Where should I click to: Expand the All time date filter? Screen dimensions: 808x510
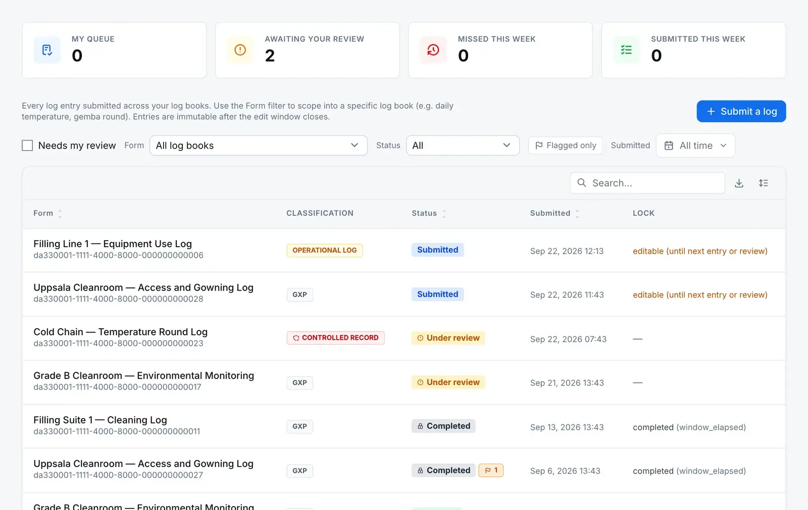pos(695,146)
